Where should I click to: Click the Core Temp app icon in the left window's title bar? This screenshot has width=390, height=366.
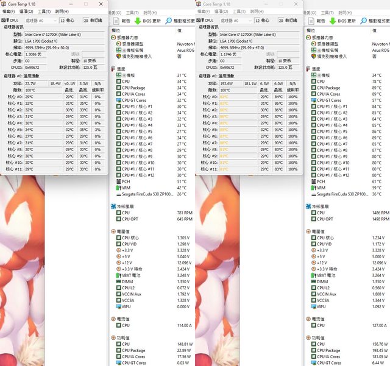(x=4, y=4)
